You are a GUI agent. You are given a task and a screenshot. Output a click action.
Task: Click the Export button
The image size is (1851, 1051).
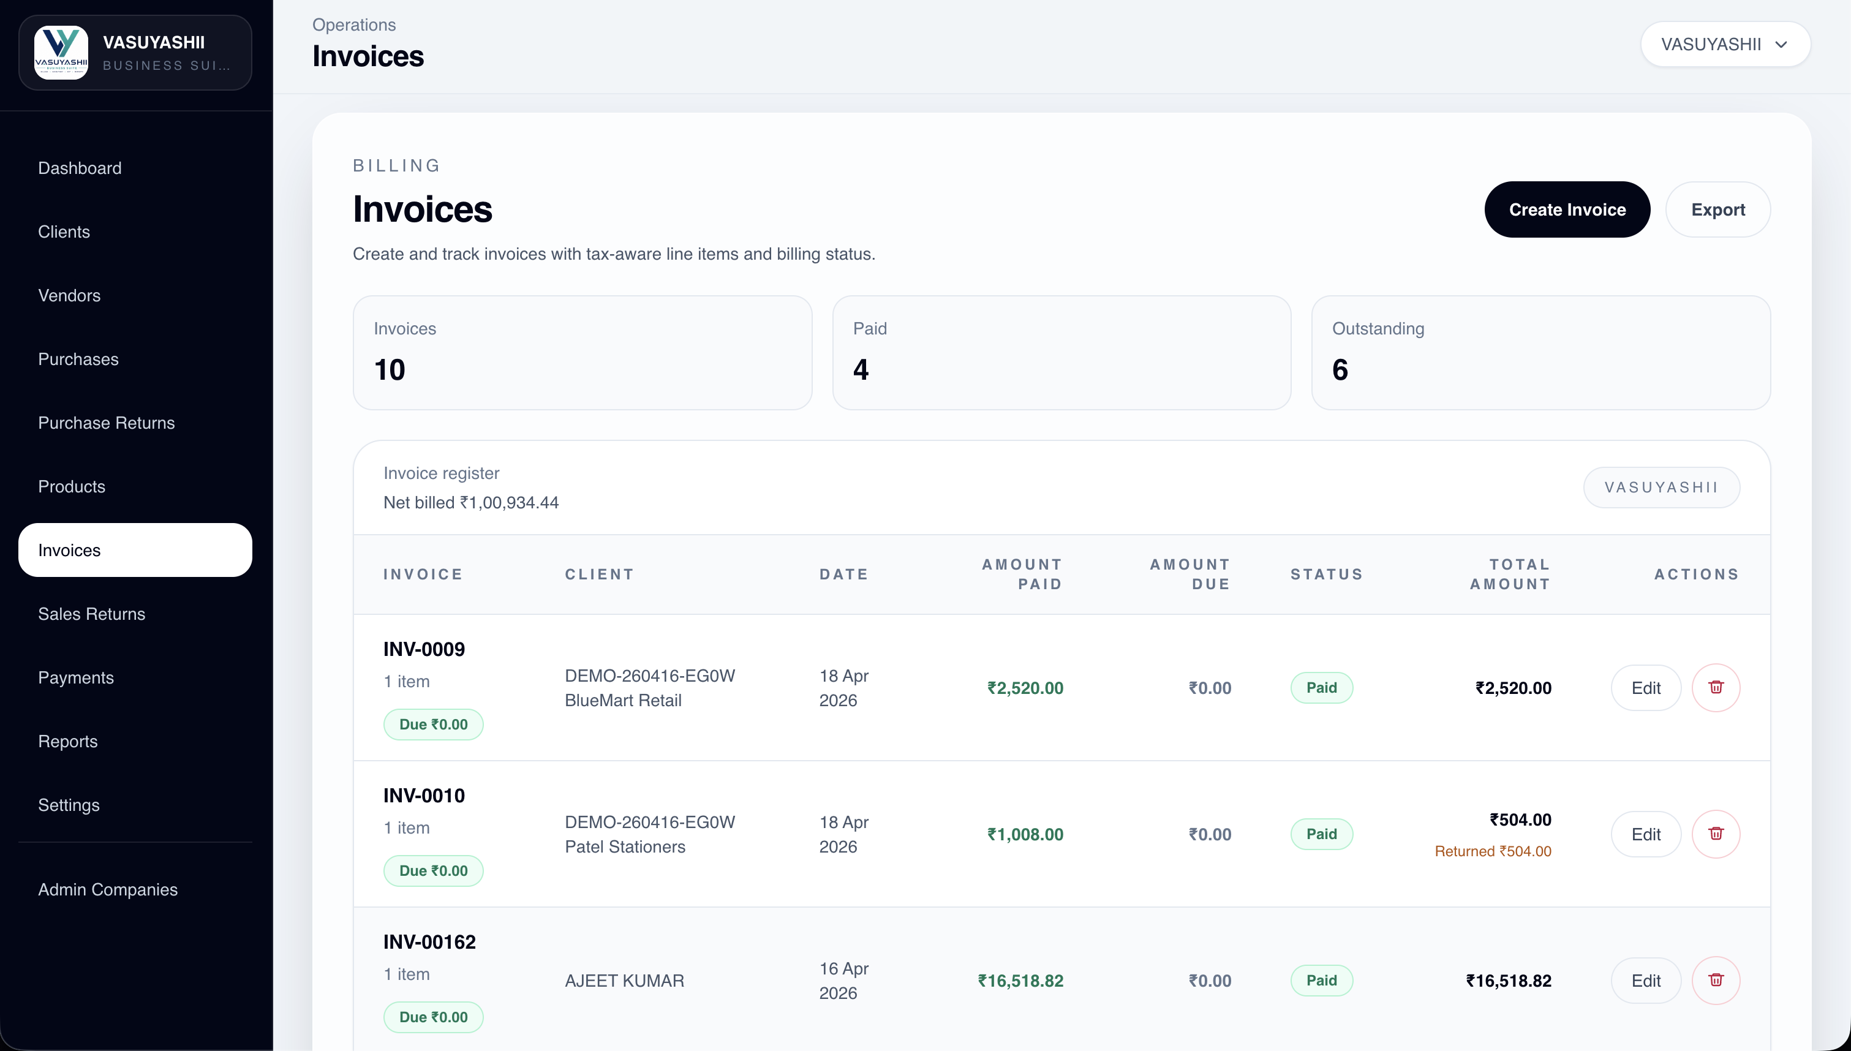(x=1717, y=209)
